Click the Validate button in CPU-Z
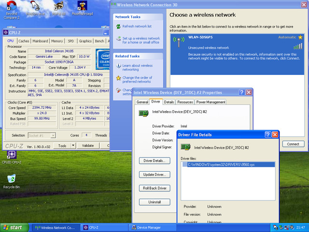Image resolution: width=309 pixels, height=232 pixels. [88, 145]
